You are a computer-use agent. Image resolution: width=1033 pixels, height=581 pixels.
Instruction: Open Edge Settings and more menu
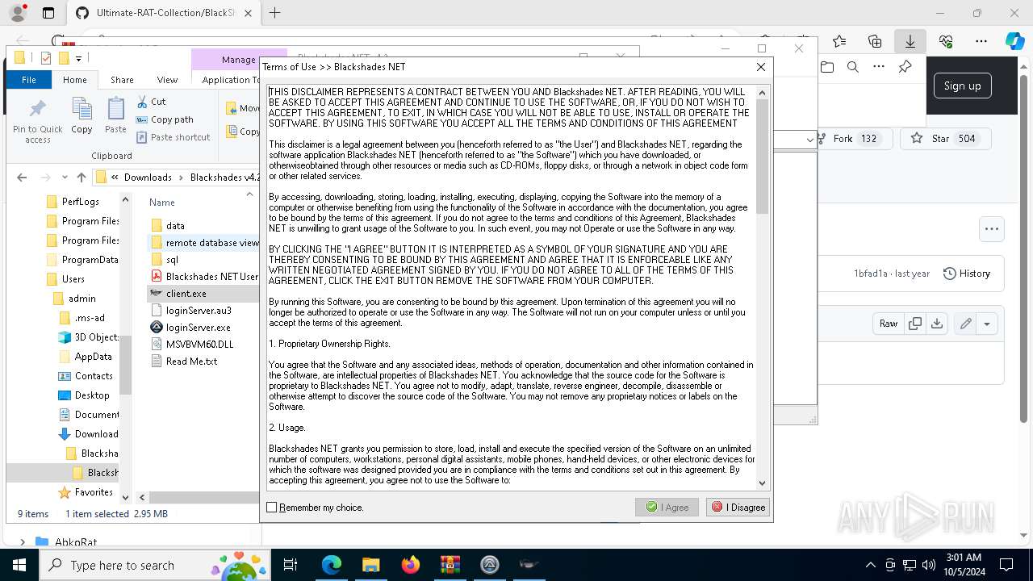[x=981, y=41]
